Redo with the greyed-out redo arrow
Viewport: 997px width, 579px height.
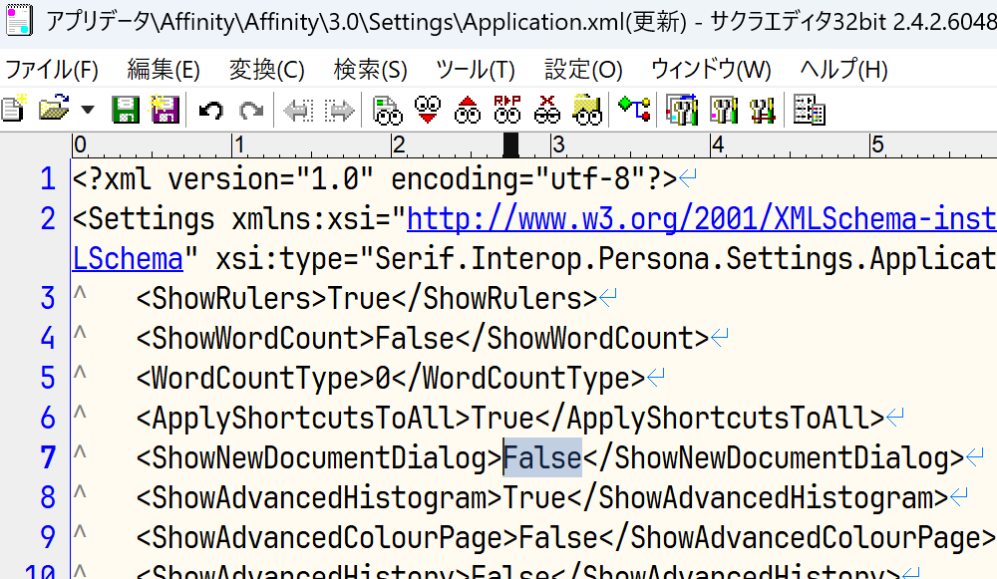(251, 110)
